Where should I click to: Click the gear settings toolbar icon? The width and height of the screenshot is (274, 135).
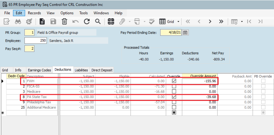(29, 21)
